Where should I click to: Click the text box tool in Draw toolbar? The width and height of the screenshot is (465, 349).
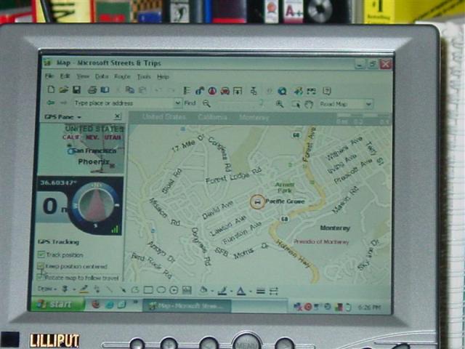(187, 290)
